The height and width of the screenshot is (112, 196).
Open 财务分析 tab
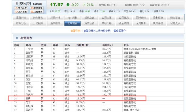(21, 24)
